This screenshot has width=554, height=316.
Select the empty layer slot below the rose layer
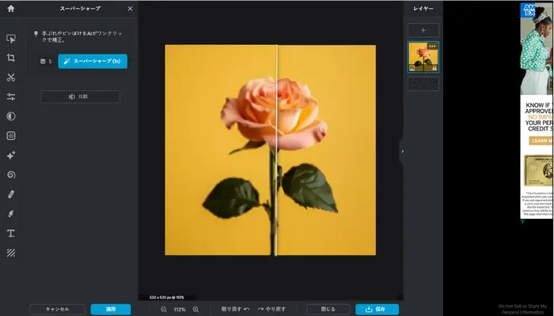coord(423,84)
